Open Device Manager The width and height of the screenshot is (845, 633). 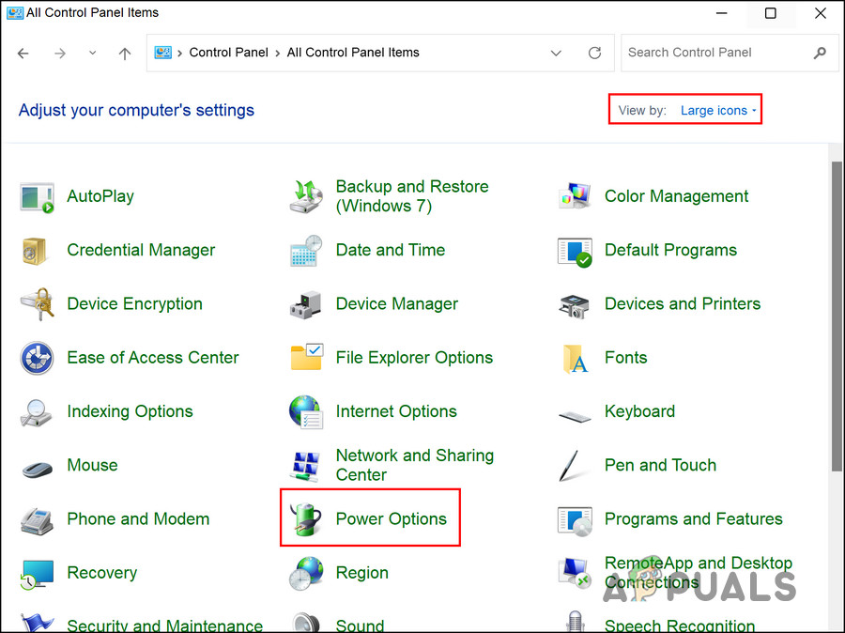click(x=396, y=304)
